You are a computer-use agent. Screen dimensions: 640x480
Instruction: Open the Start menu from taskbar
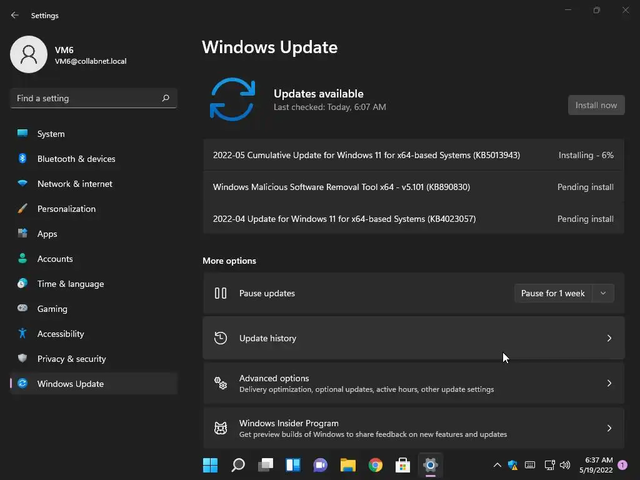point(210,465)
